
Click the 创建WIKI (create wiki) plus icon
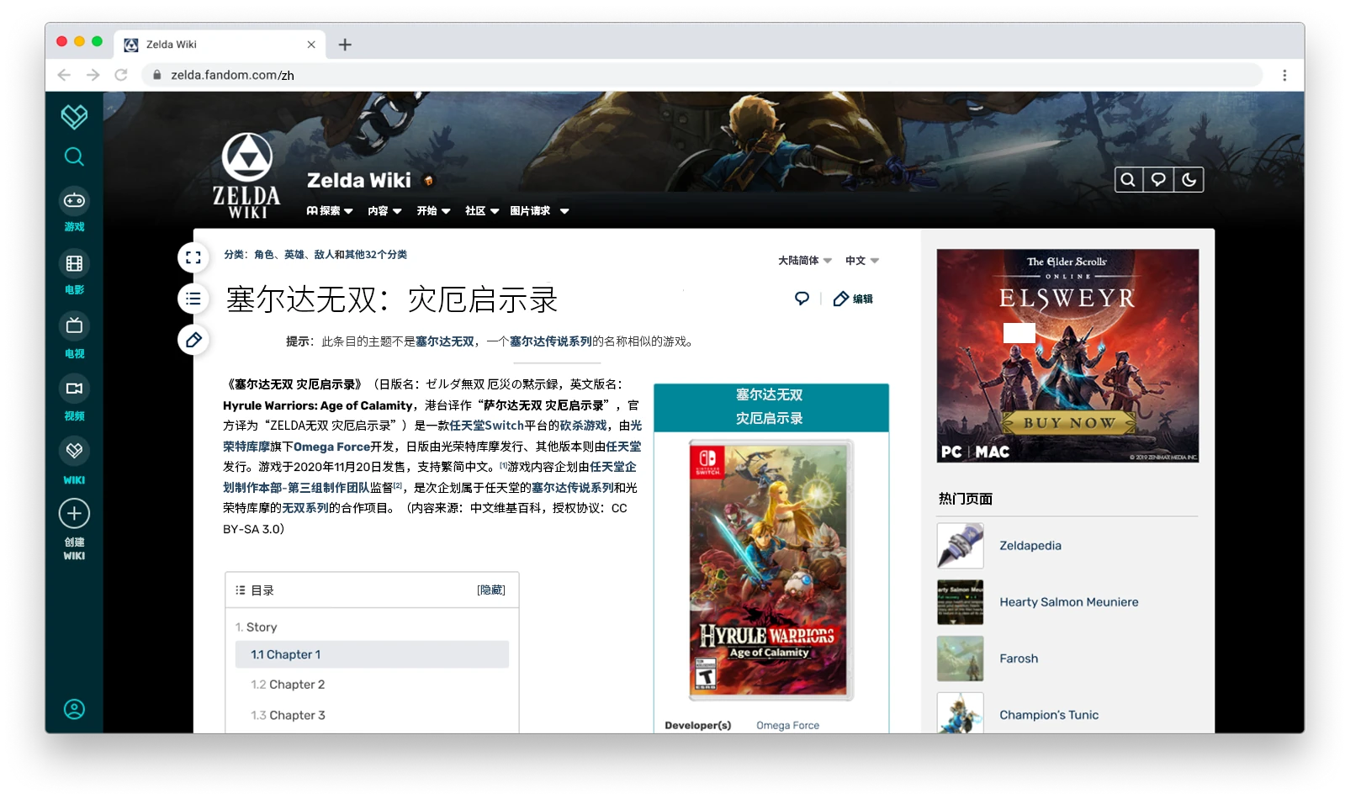click(74, 513)
